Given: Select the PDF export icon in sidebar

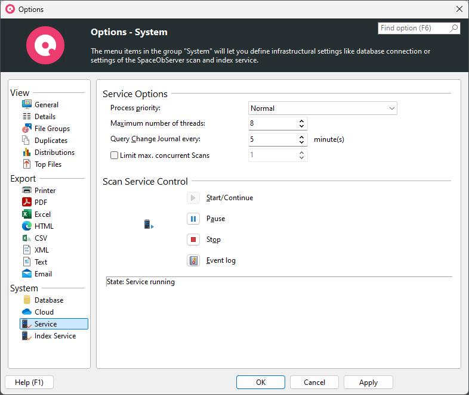Looking at the screenshot, I should (27, 203).
